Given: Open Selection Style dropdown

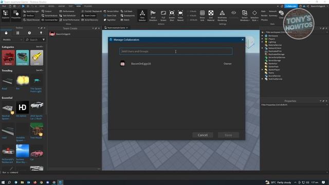Looking at the screenshot, I should 254,15.
